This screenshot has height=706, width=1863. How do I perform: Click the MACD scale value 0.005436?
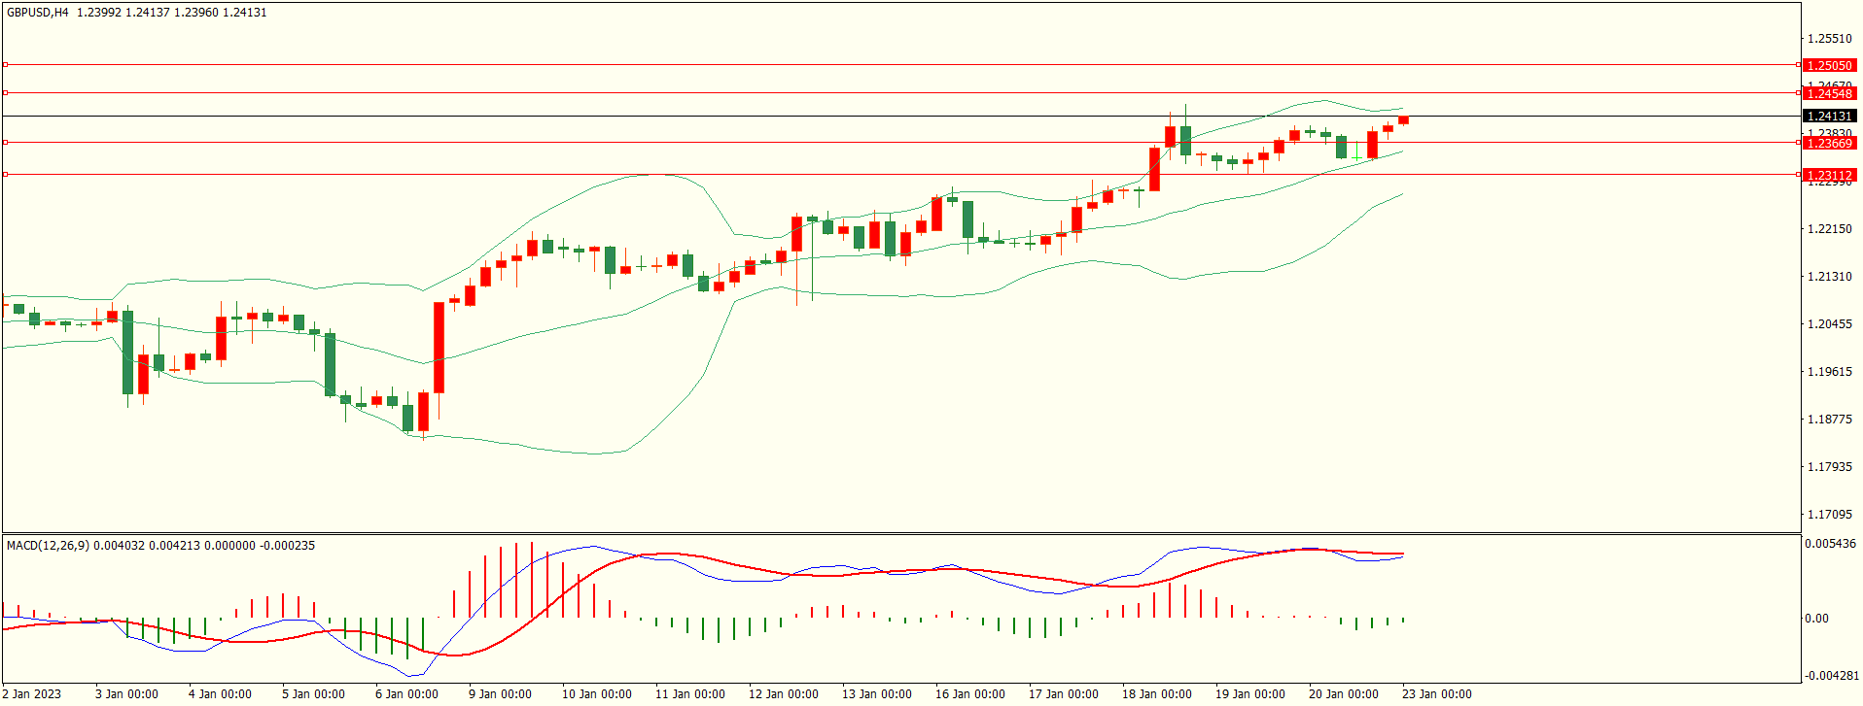tap(1830, 544)
